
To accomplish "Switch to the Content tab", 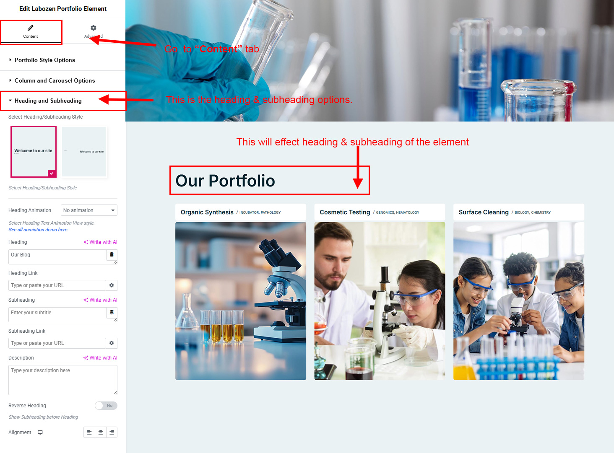I will coord(31,32).
